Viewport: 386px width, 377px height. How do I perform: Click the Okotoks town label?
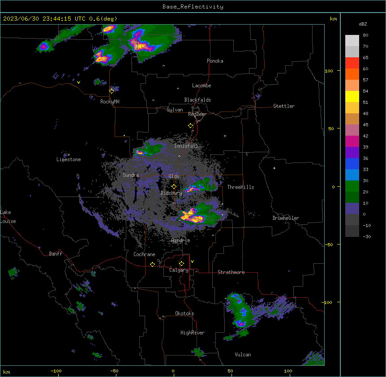[x=184, y=313]
